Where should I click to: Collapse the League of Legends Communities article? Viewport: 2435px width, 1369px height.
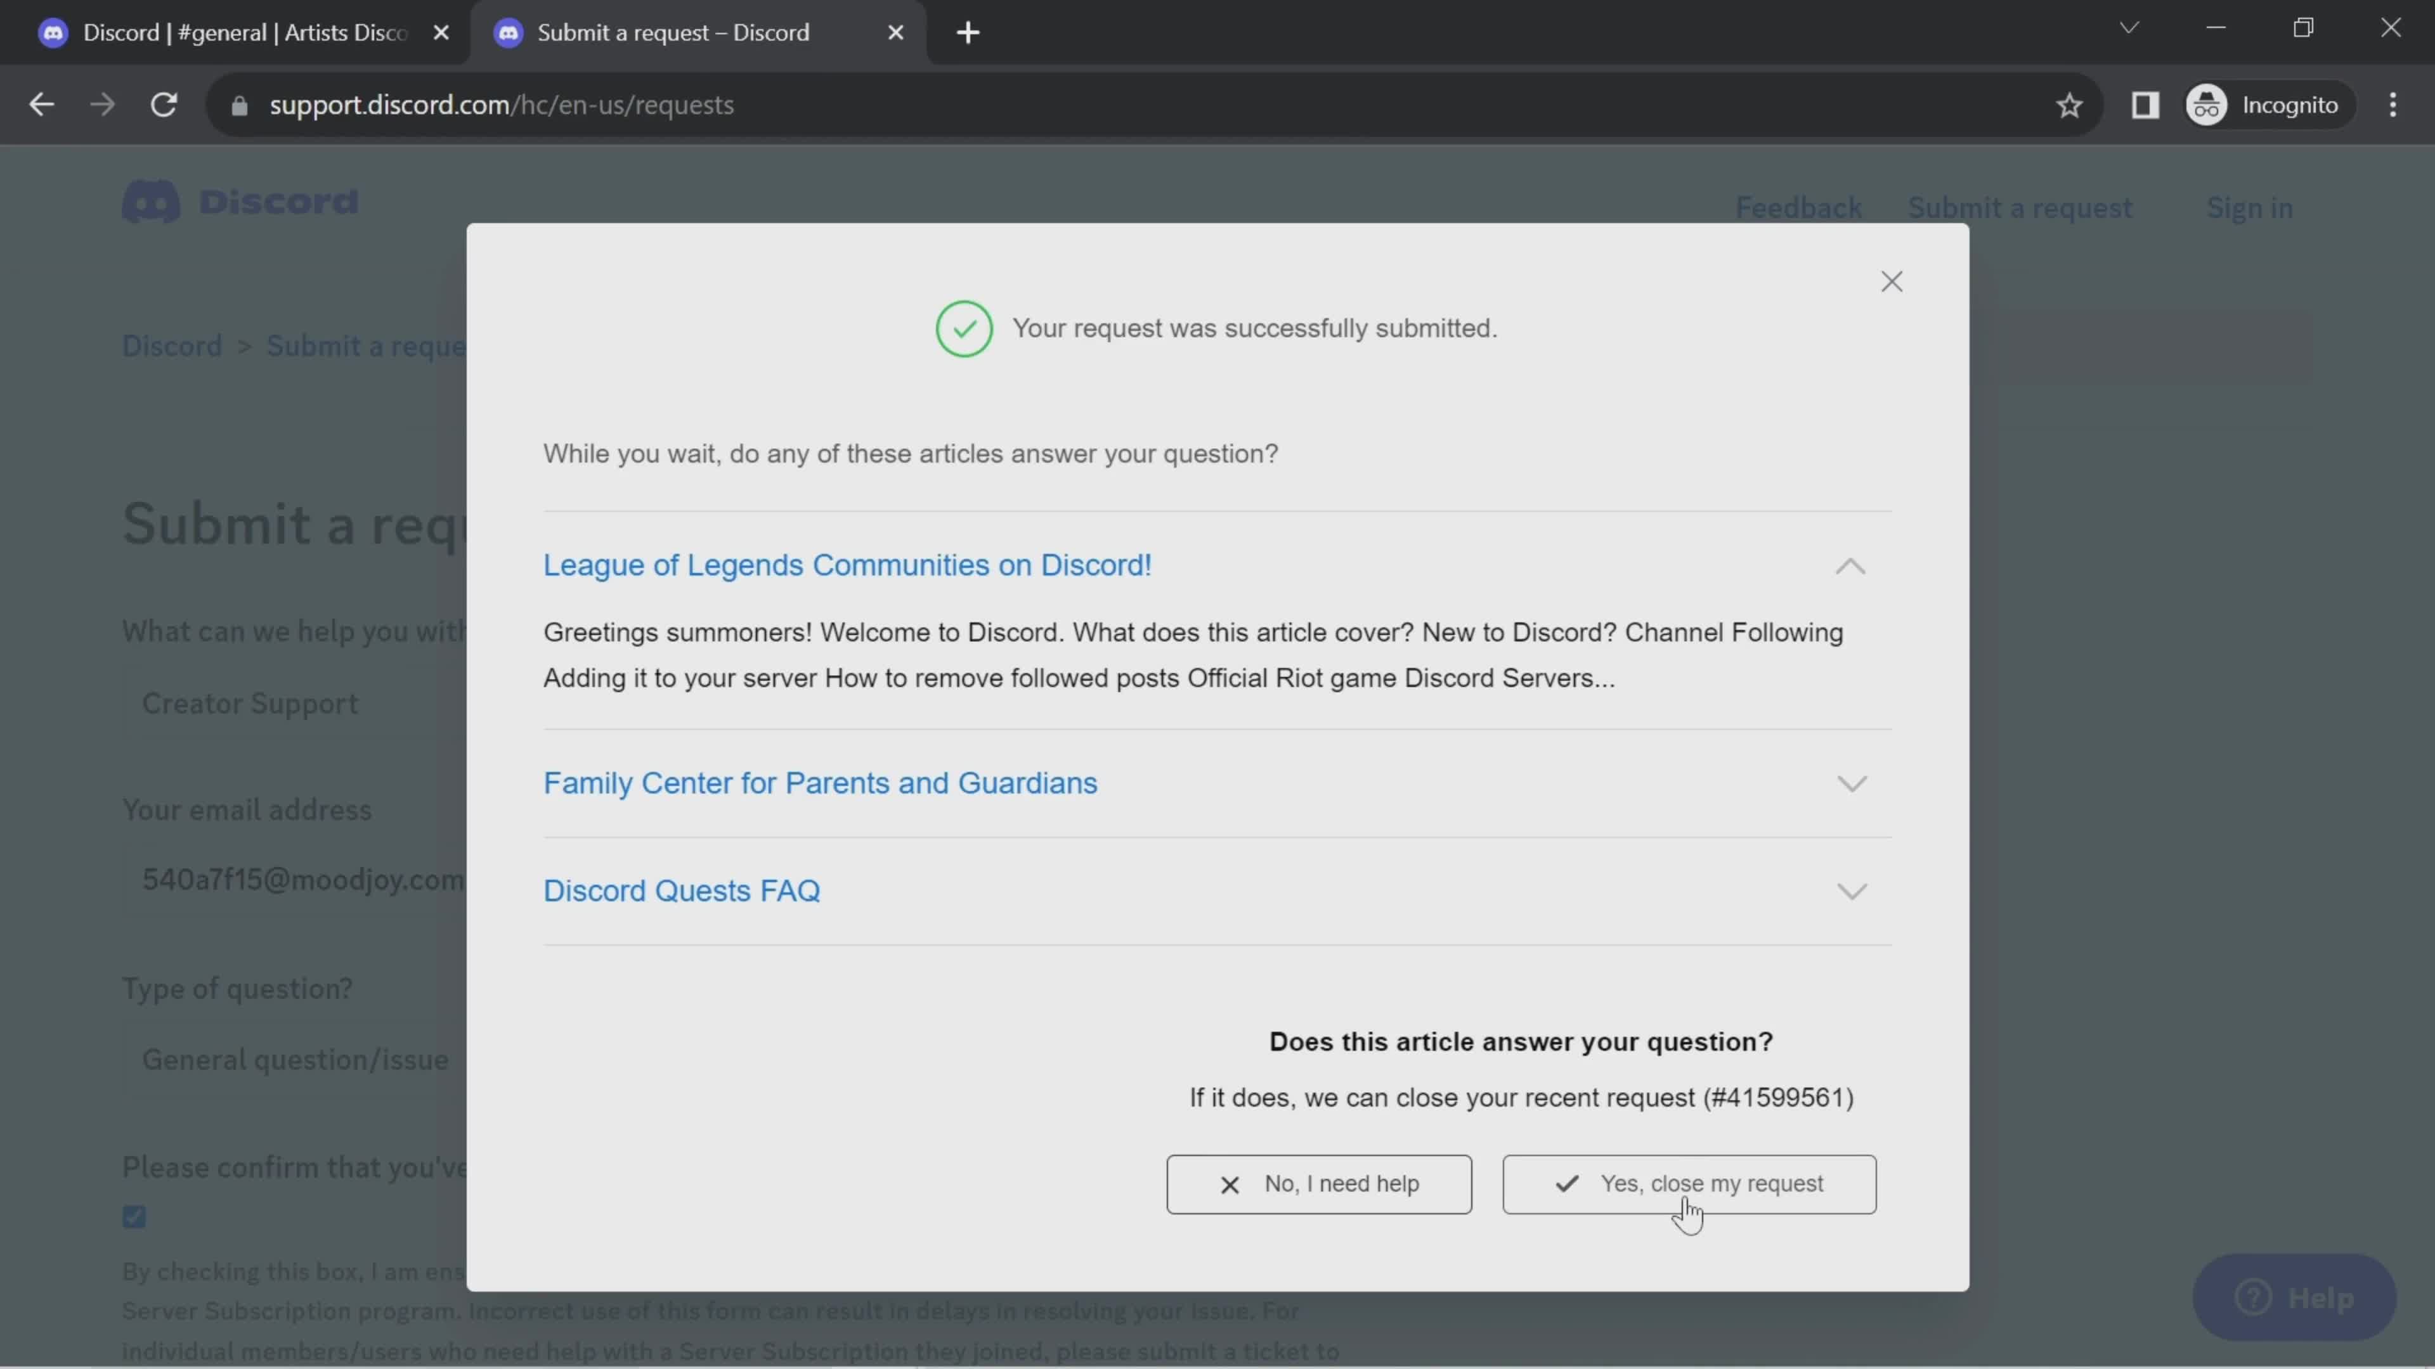(x=1852, y=565)
